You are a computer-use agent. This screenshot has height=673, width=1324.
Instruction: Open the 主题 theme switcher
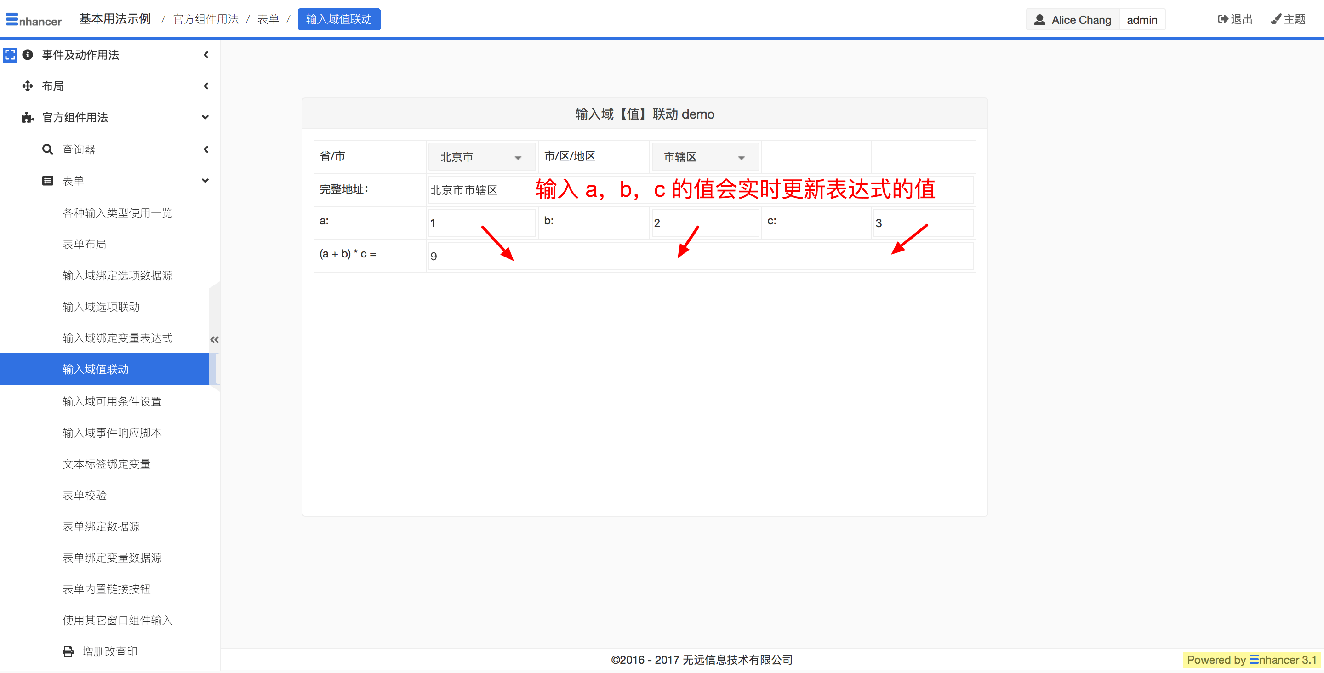1288,19
